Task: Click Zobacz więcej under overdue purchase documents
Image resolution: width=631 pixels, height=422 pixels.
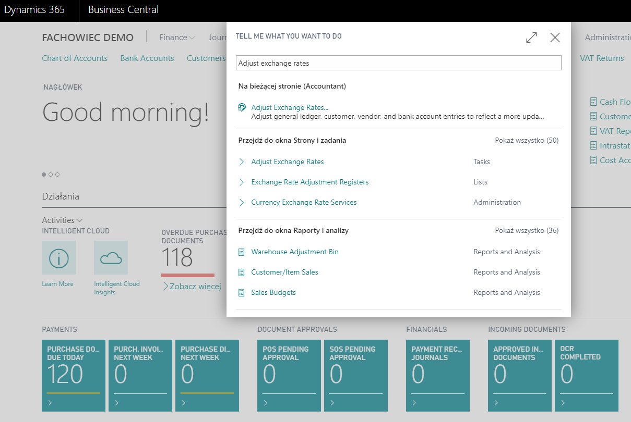Action: (192, 286)
